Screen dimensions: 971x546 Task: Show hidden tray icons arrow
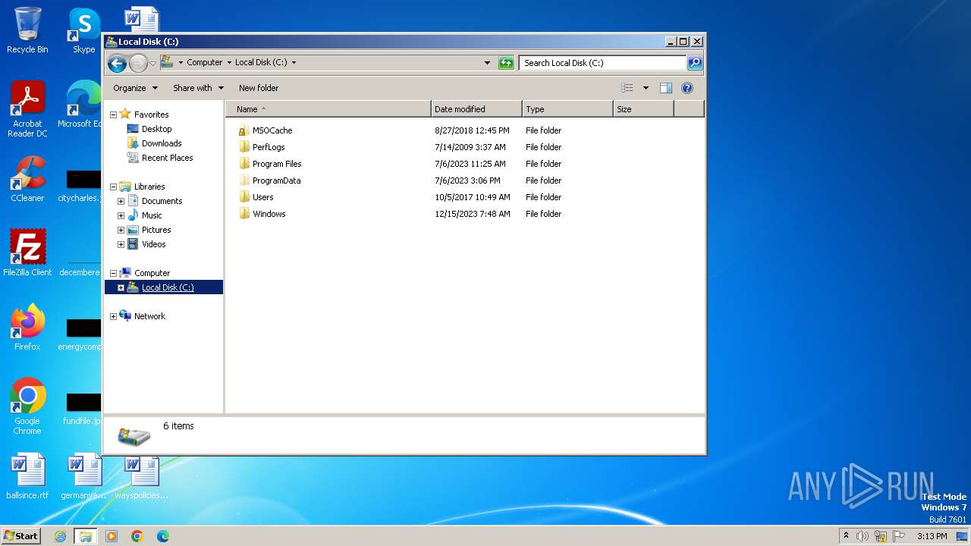pos(846,536)
